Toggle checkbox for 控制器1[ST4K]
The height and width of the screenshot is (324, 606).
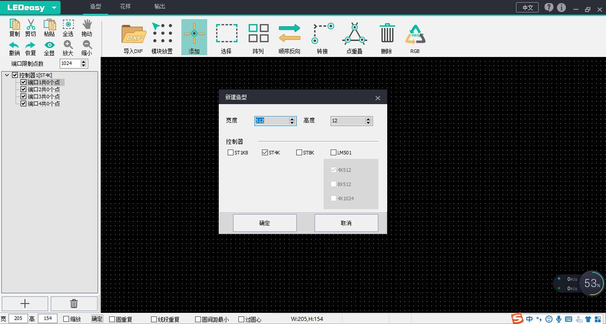[x=15, y=75]
